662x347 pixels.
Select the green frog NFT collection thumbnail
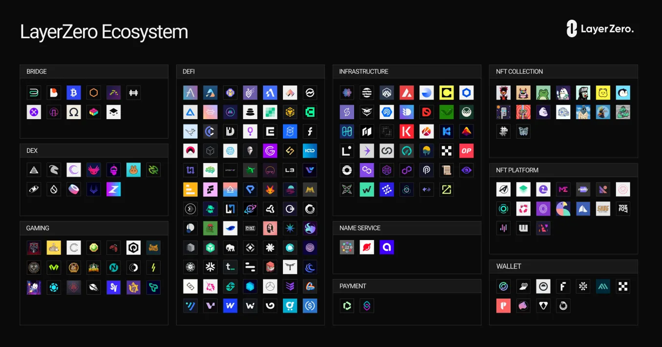pos(543,92)
